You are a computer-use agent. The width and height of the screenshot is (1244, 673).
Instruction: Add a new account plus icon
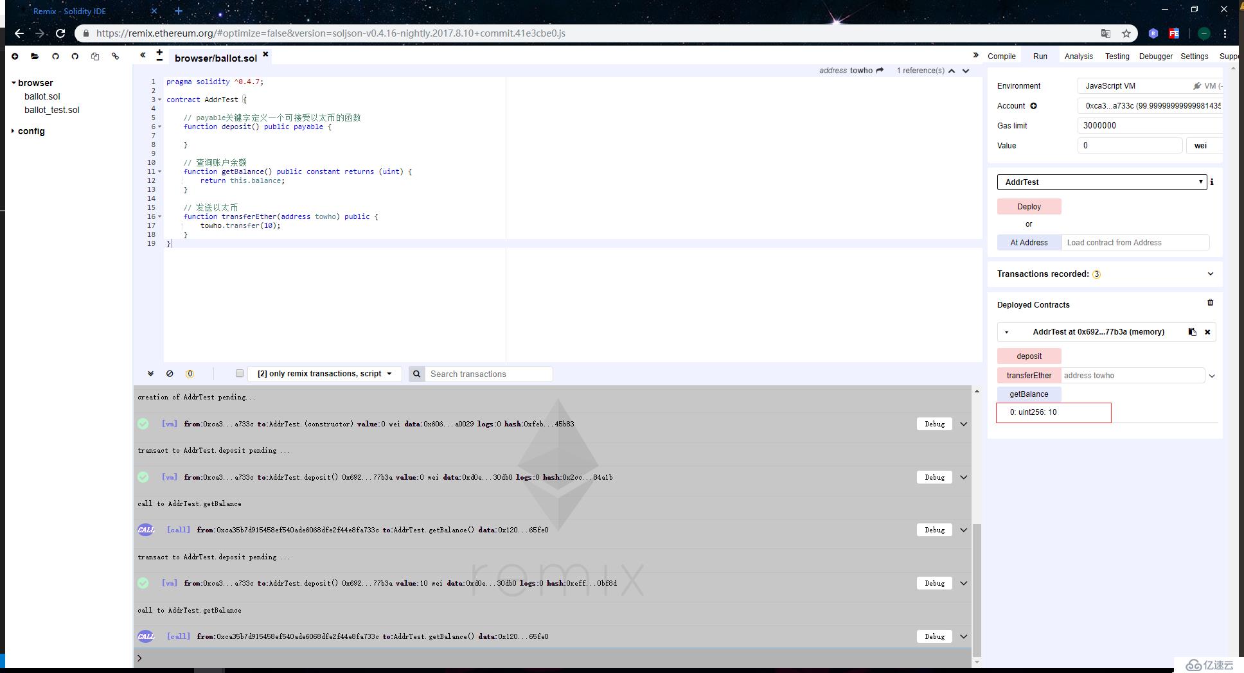pyautogui.click(x=1033, y=106)
